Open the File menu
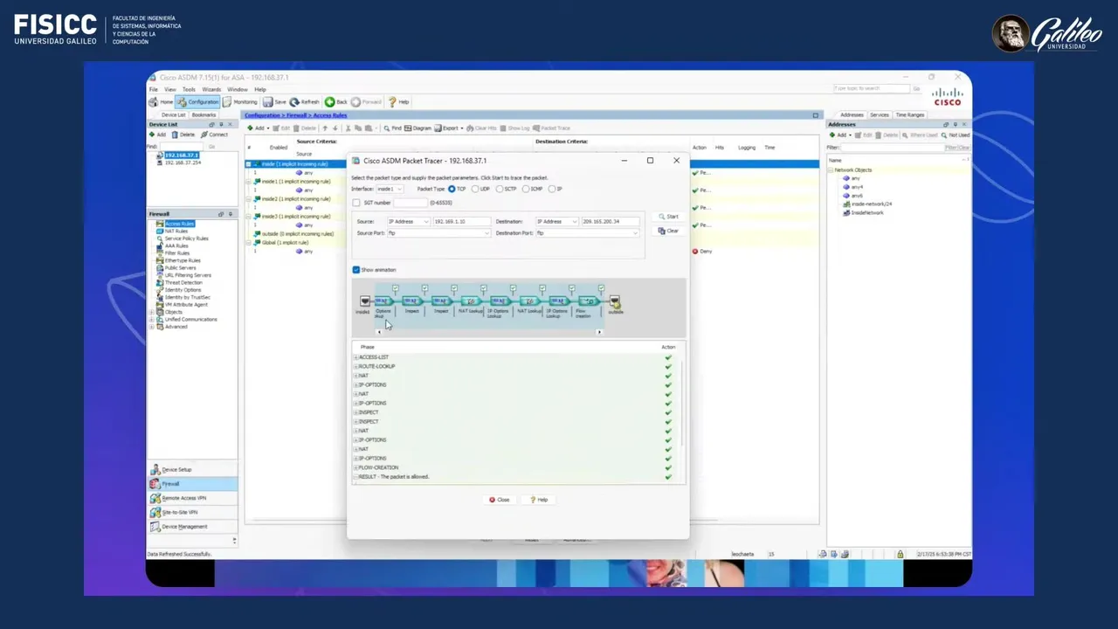Screen dimensions: 1118x629 pyautogui.click(x=154, y=89)
